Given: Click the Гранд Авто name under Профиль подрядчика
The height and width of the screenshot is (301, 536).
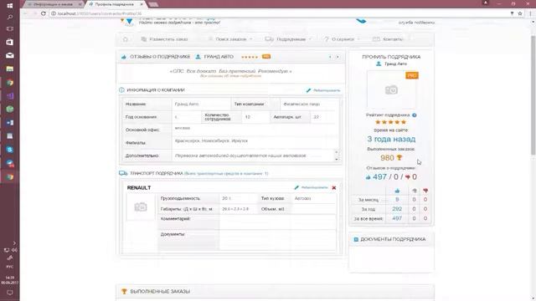Looking at the screenshot, I should point(395,64).
